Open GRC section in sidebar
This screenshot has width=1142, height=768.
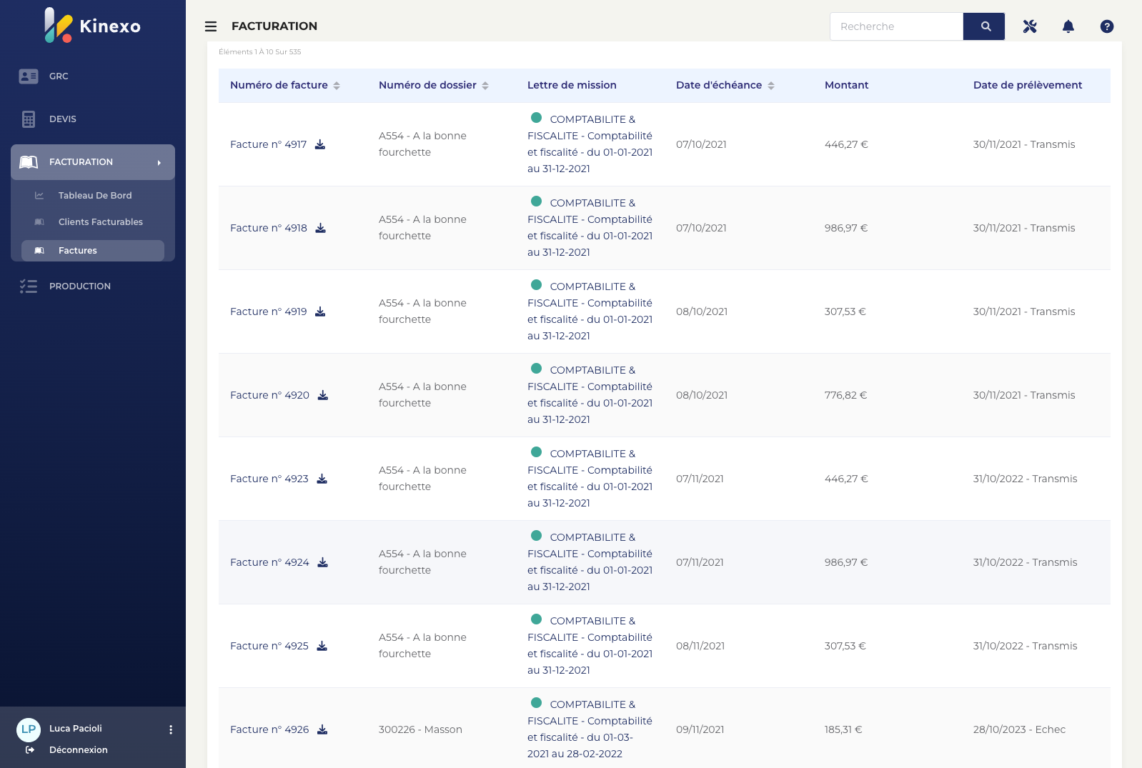59,76
